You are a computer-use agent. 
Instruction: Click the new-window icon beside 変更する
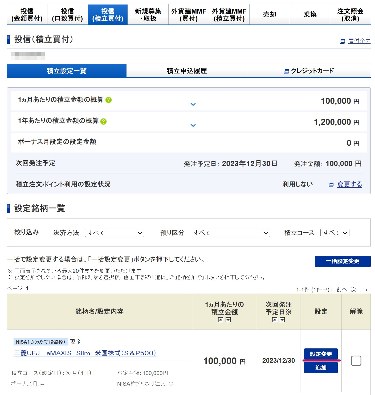tap(331, 185)
